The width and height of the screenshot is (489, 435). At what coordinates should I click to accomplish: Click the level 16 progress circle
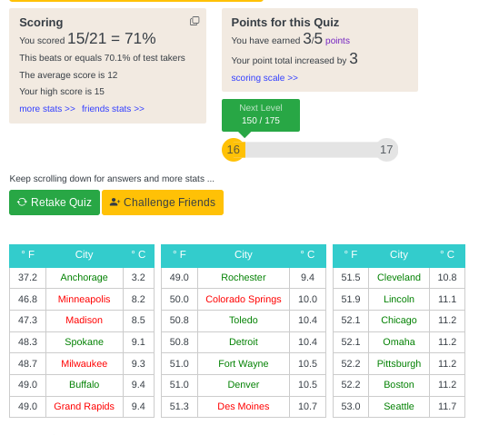234,150
